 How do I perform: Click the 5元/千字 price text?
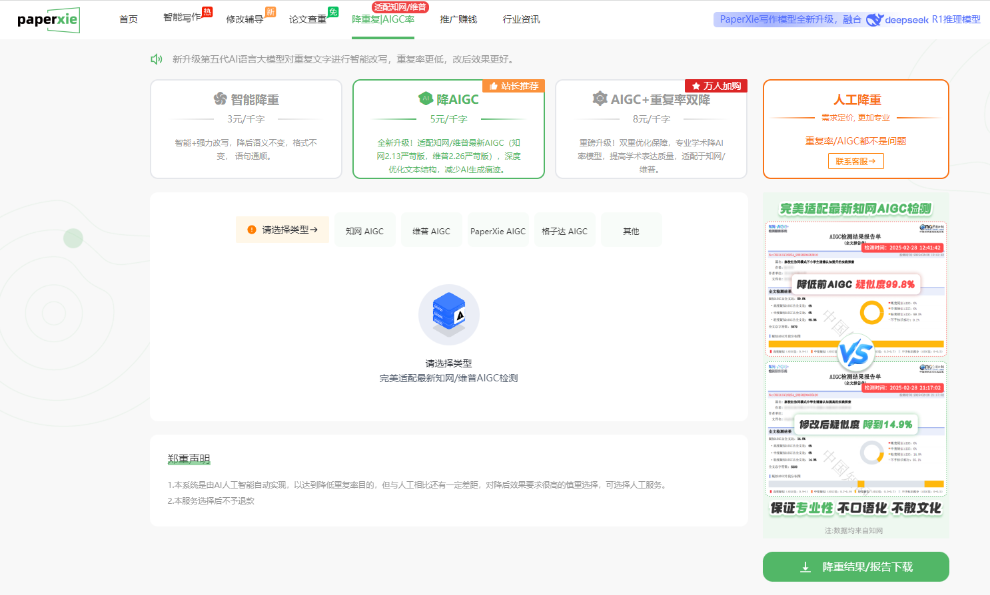[448, 119]
